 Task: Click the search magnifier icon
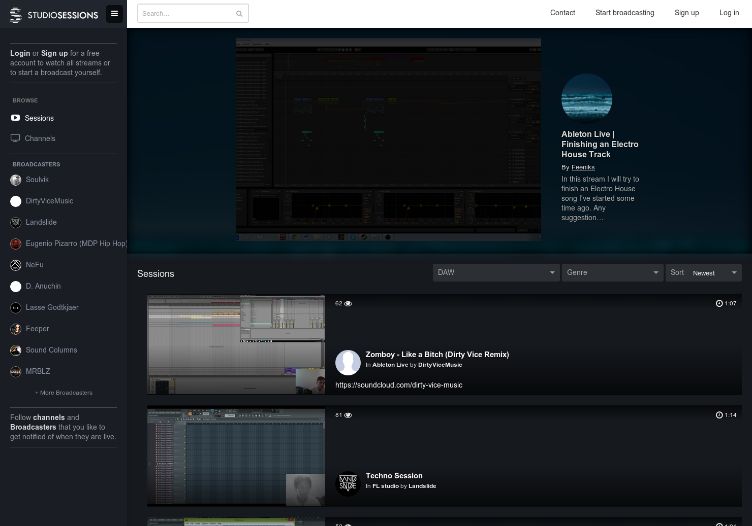click(x=239, y=14)
